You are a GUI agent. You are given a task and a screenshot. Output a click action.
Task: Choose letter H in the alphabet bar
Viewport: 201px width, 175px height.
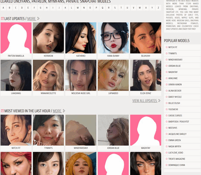click(47, 8)
